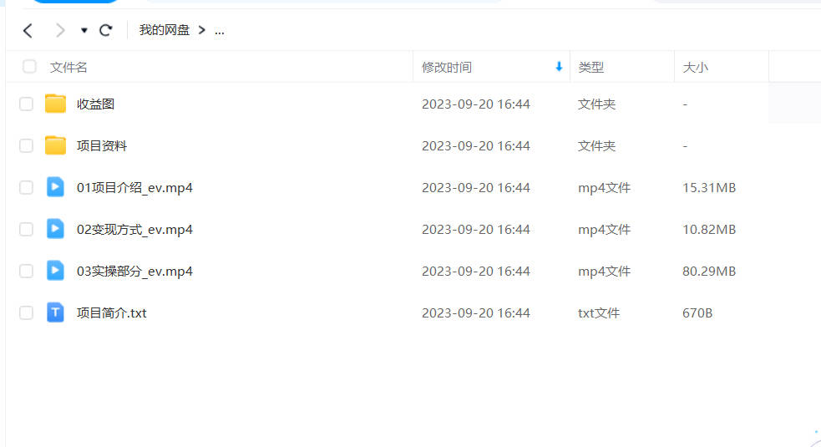
Task: Click text file icon of 项目简介.txt
Action: click(55, 312)
